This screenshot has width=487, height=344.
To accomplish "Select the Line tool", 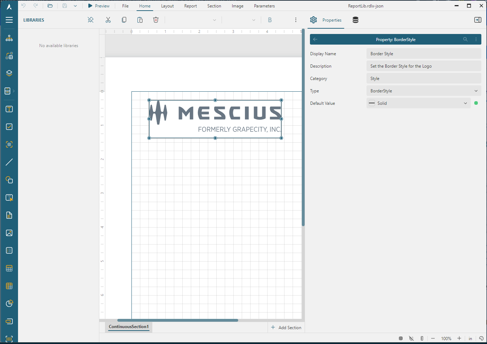I will [x=9, y=162].
